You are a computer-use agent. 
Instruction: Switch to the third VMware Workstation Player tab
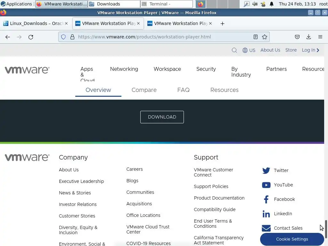(x=180, y=23)
